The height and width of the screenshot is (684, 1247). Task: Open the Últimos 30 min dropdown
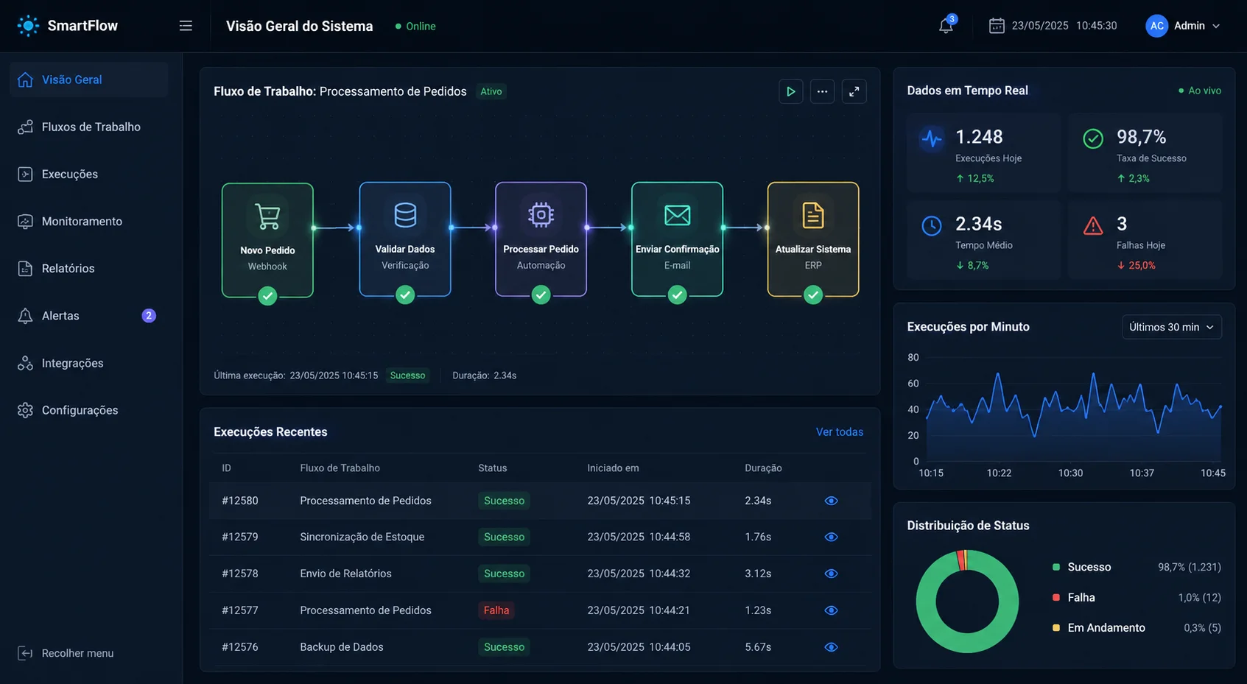click(1171, 327)
